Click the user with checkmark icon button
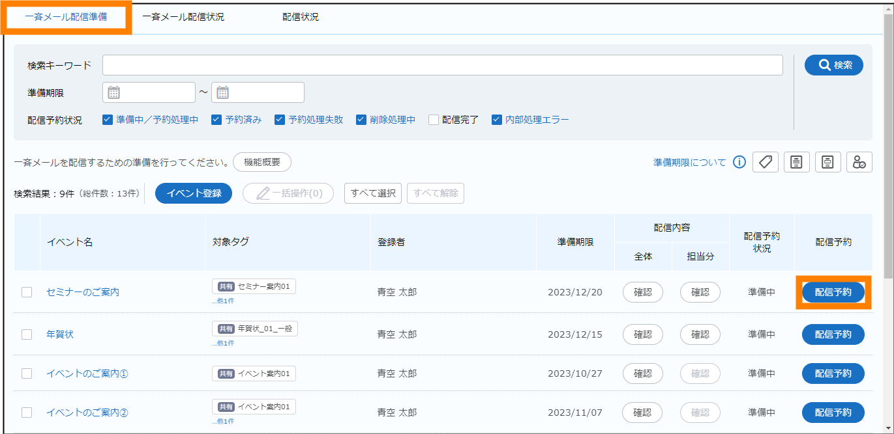 [x=859, y=162]
